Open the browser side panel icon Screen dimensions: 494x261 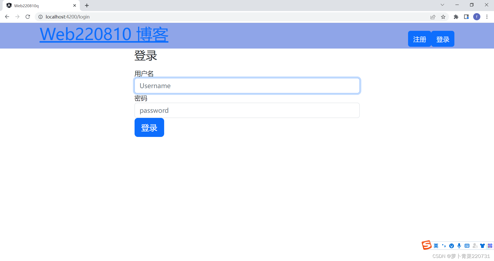466,17
